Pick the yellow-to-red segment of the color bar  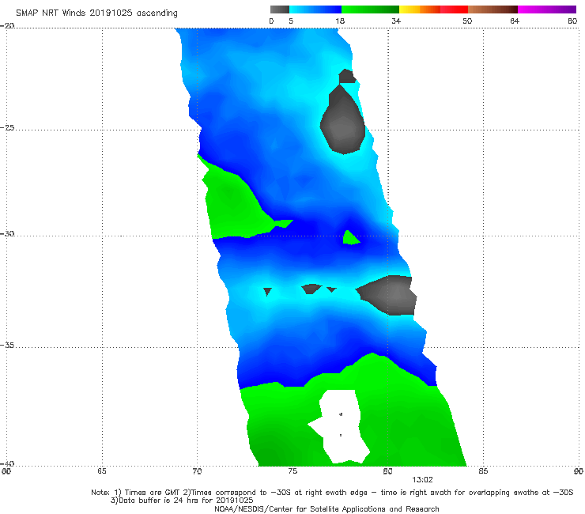click(x=433, y=9)
